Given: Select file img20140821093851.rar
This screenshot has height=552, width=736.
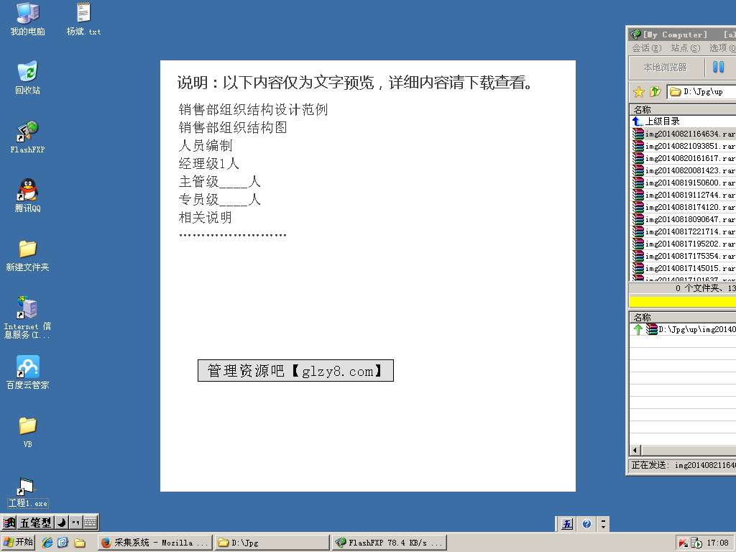Looking at the screenshot, I should click(684, 146).
